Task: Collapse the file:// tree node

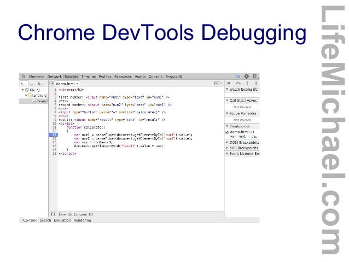Action: (22, 90)
